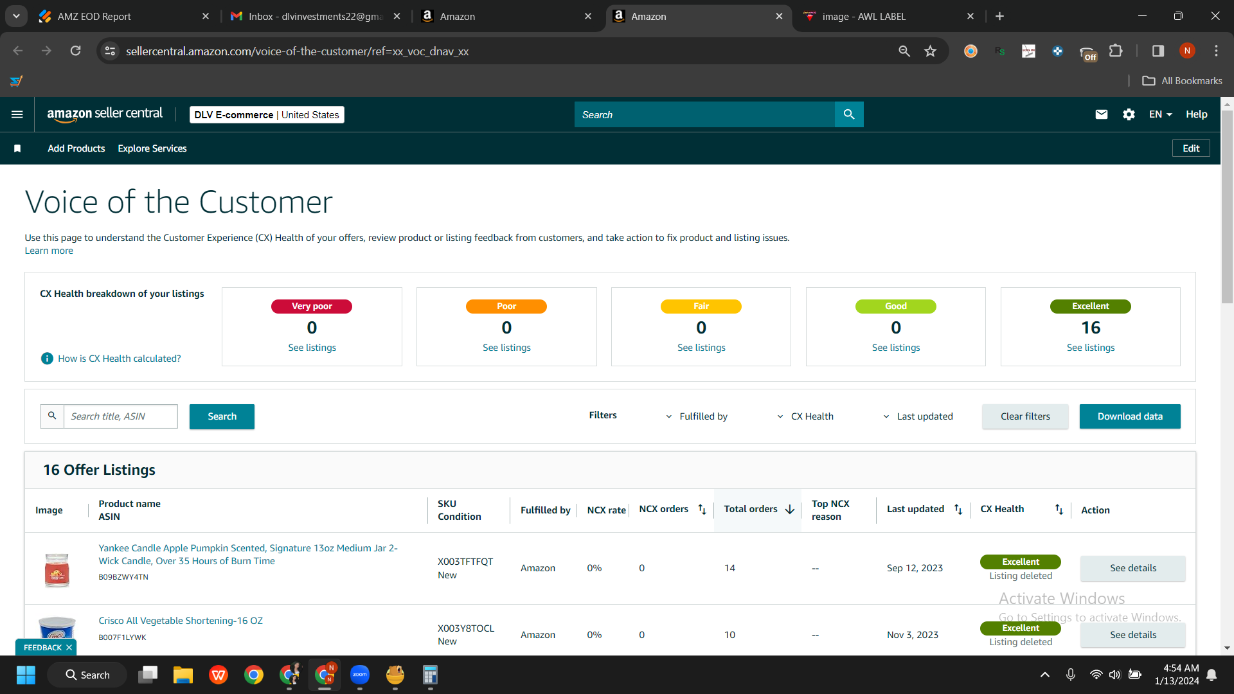This screenshot has height=694, width=1234.
Task: Click the amazon seller central logo
Action: pyautogui.click(x=105, y=114)
